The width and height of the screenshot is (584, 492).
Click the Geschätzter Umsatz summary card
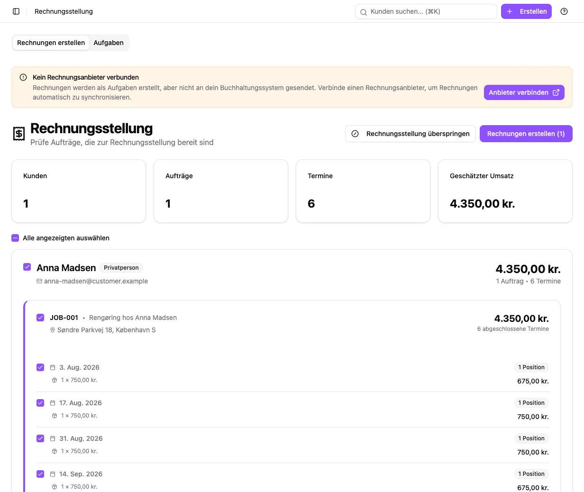(x=505, y=191)
